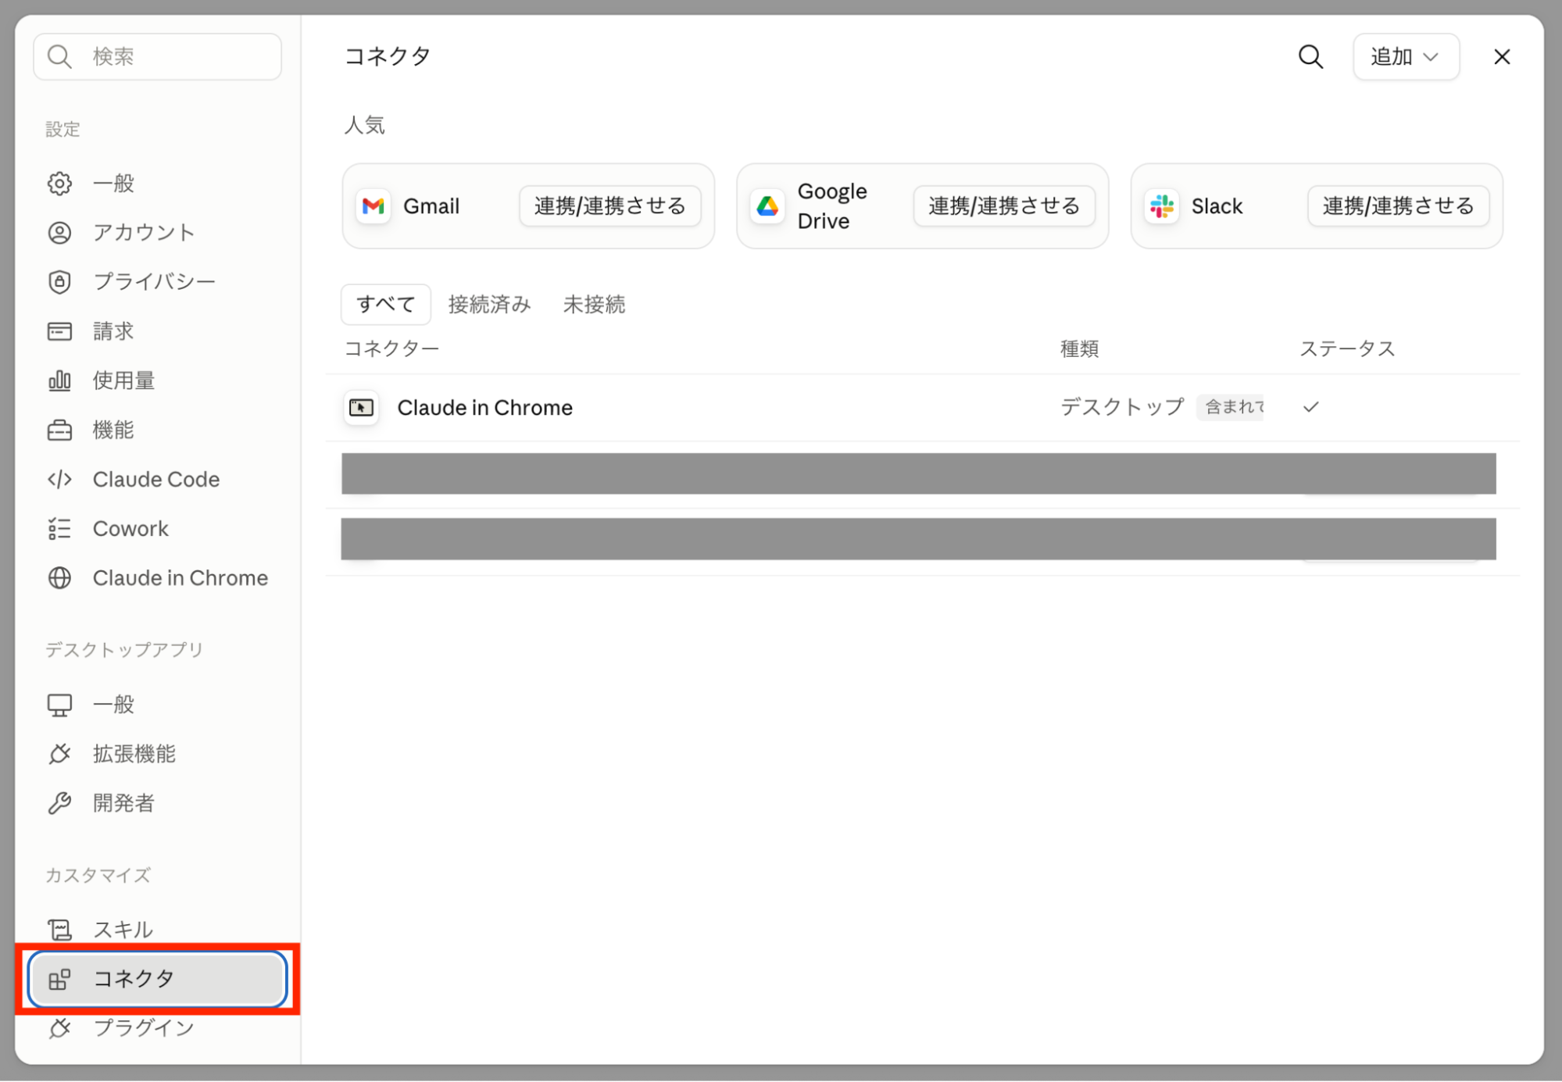Click the 検索 input field in sidebar
The image size is (1562, 1082).
pos(158,57)
